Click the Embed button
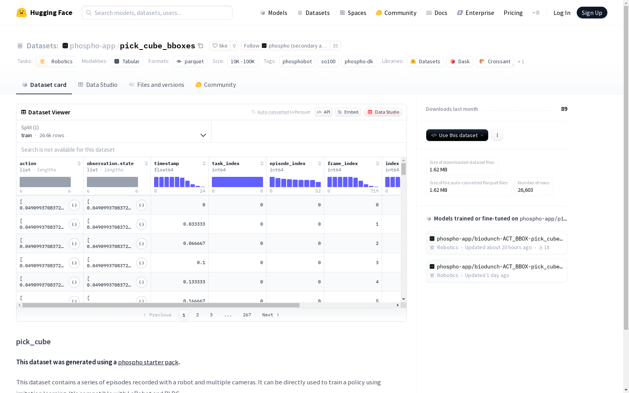Viewport: 629px width, 393px height. point(348,112)
